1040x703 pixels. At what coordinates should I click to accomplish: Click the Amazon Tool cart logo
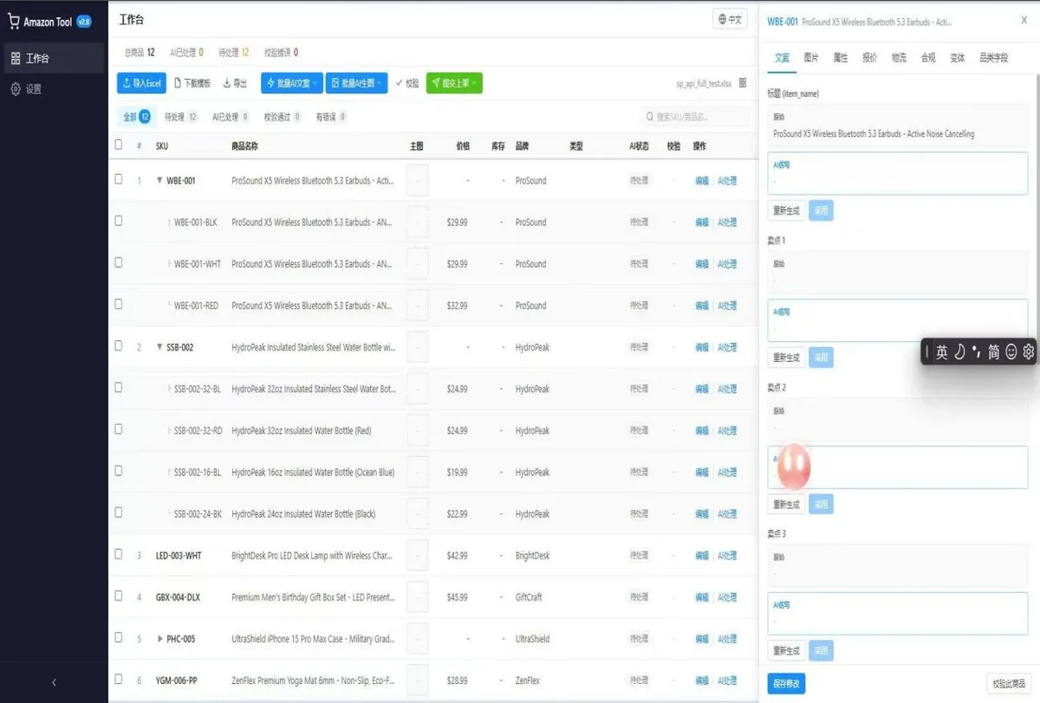(x=14, y=22)
